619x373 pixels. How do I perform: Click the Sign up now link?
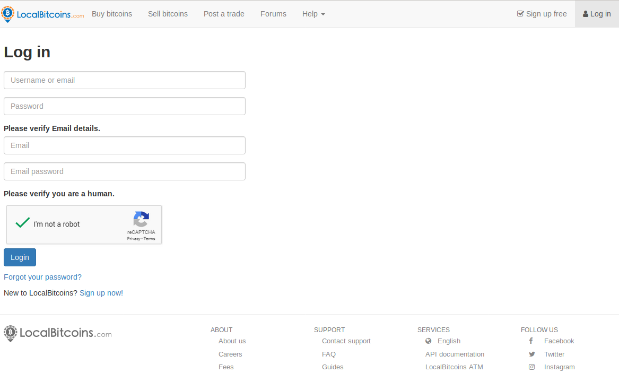101,293
